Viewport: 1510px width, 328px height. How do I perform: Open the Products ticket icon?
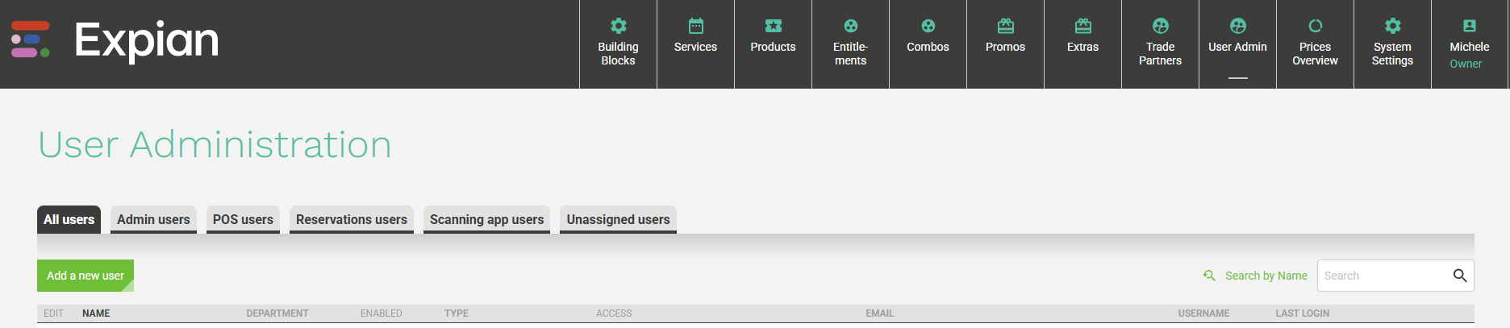(773, 26)
